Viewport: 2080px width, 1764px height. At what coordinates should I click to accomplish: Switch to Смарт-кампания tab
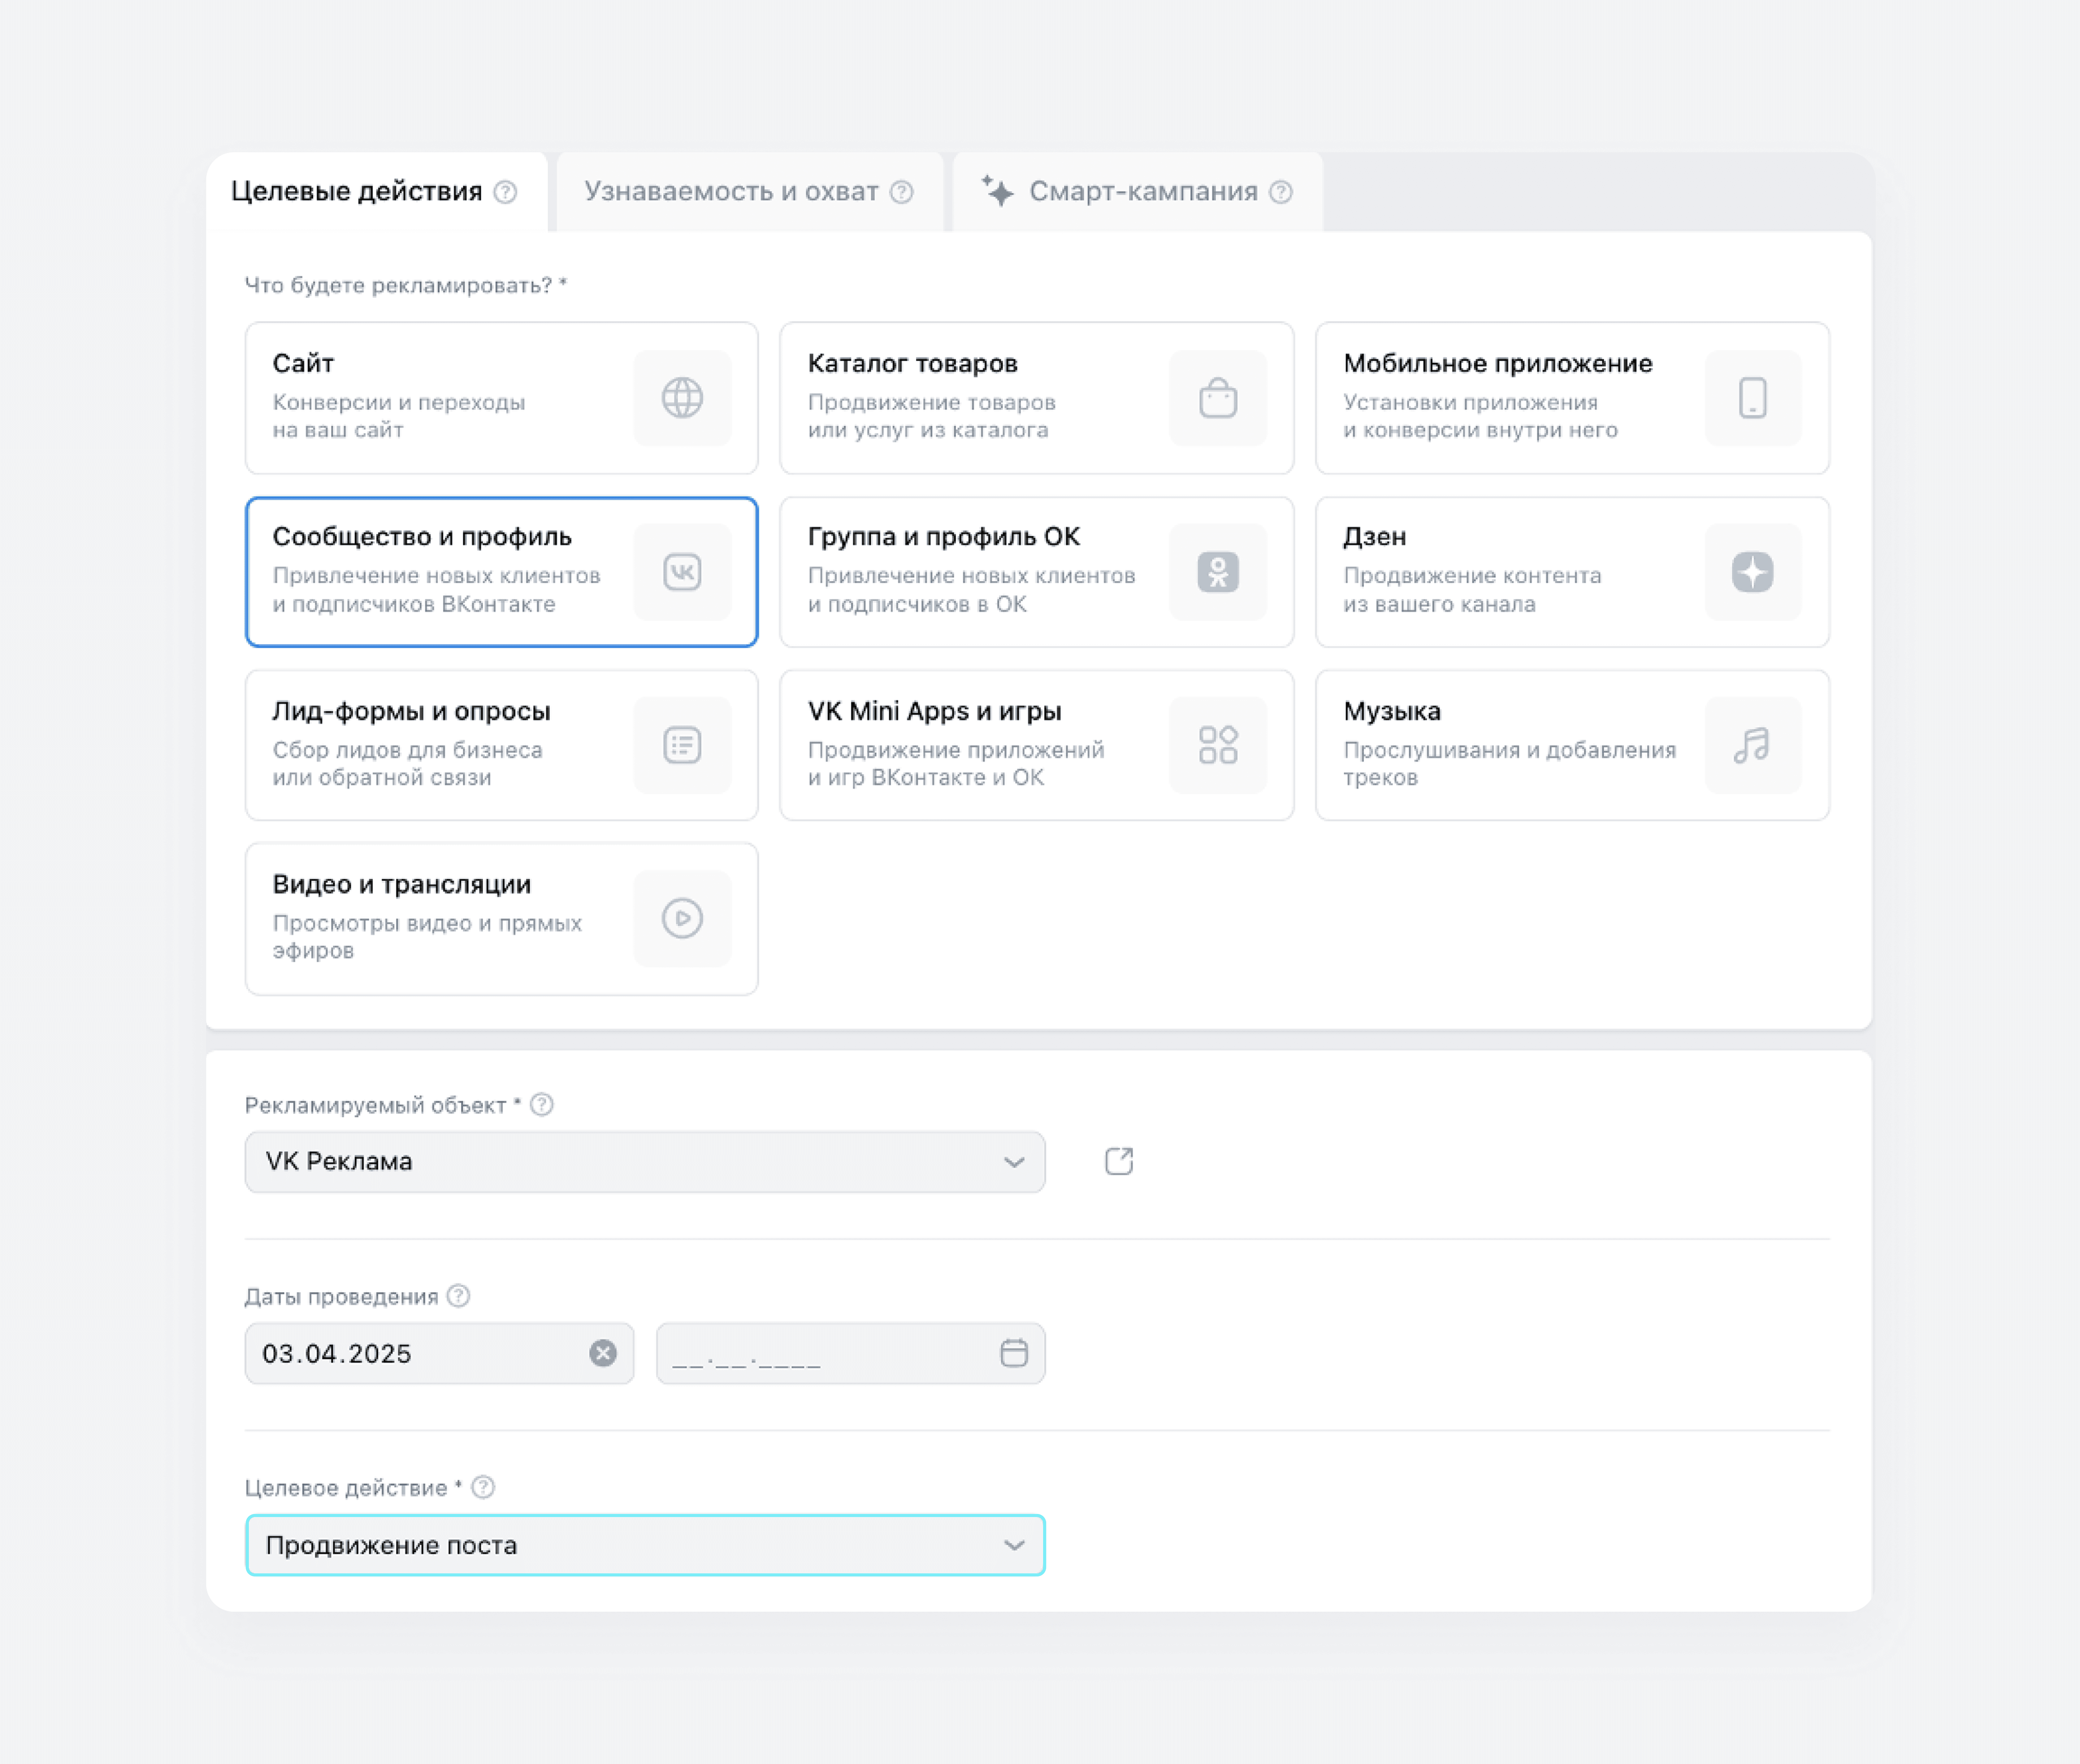click(x=1138, y=192)
